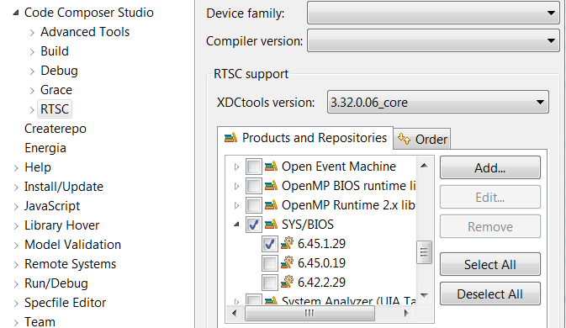Click the Add... button
The image size is (566, 328).
click(x=489, y=168)
